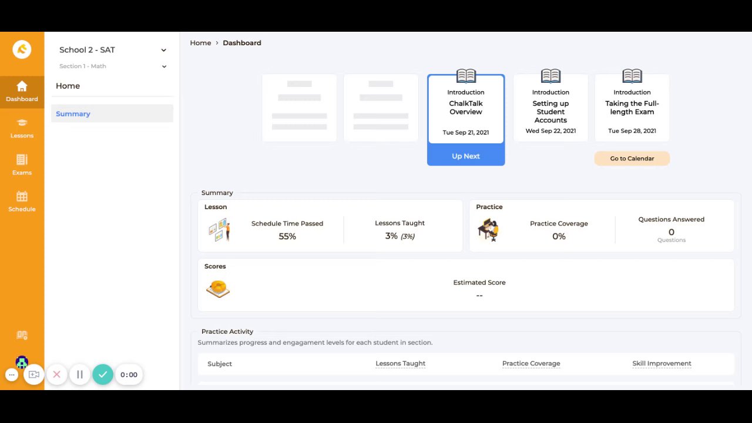752x423 pixels.
Task: Click the Subject column header
Action: 220,364
